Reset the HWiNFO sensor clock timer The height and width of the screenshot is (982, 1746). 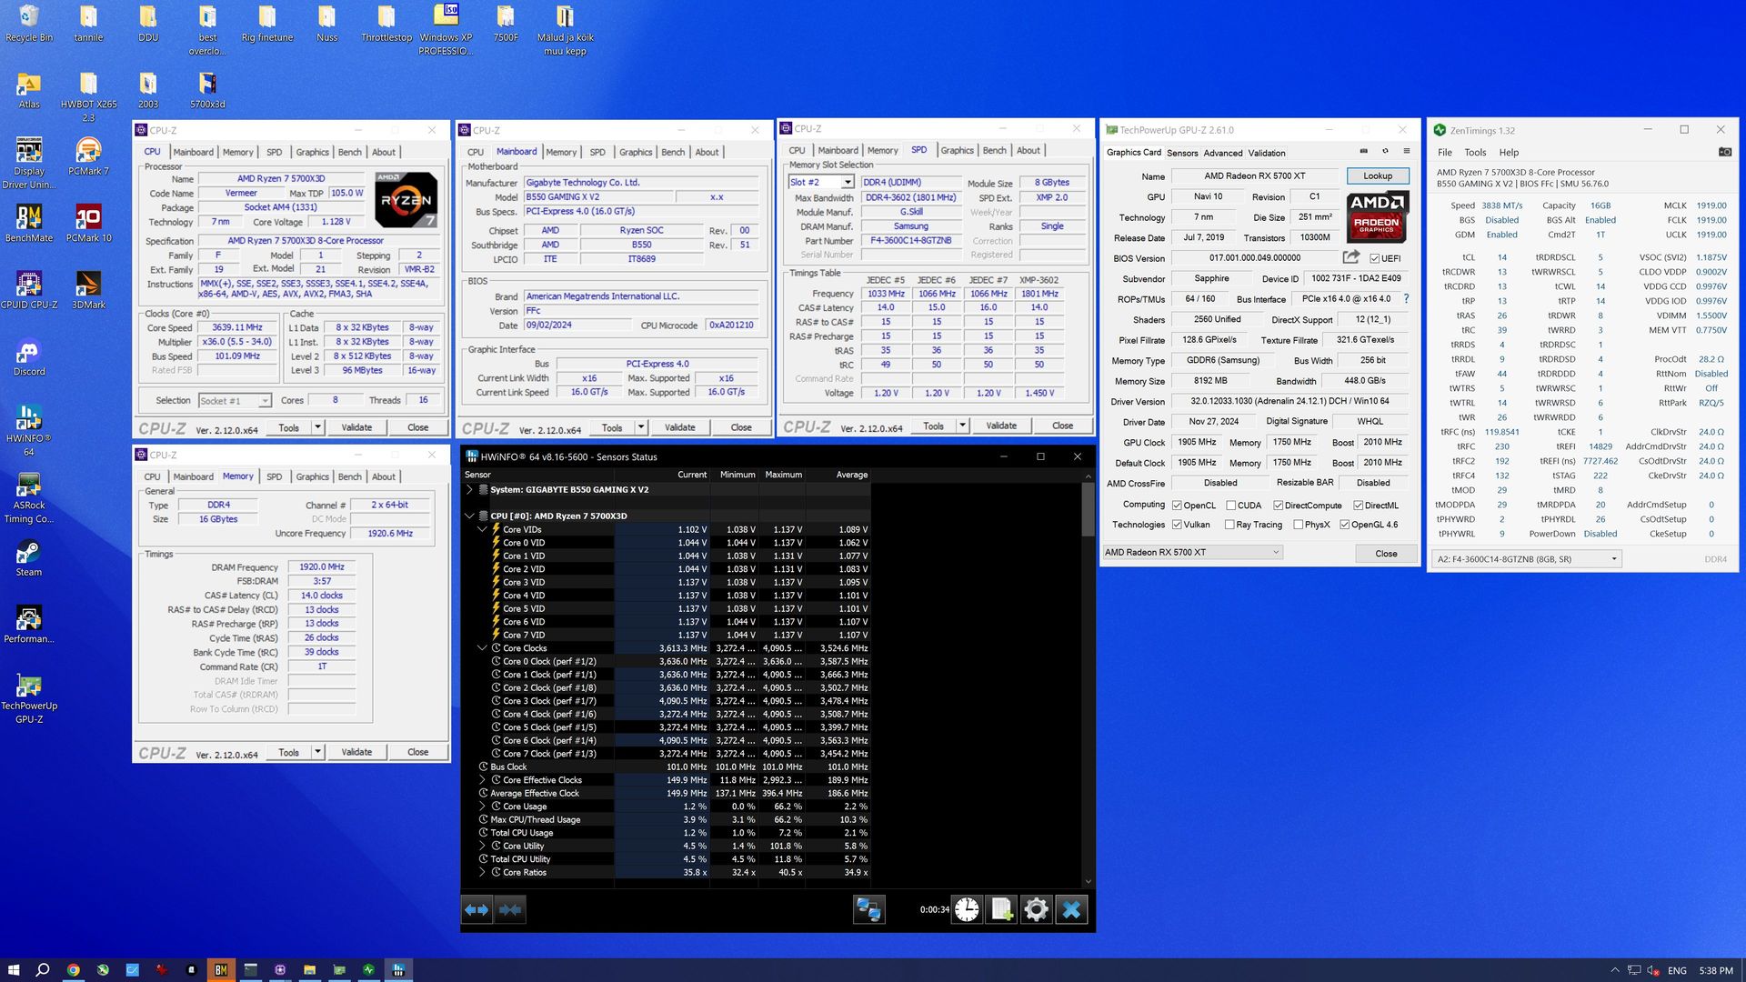tap(967, 909)
